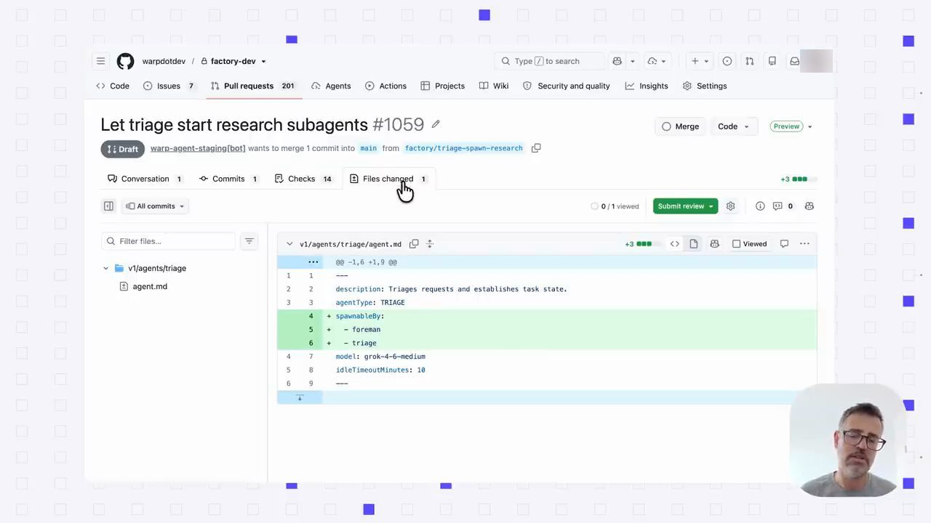Open pull requests icon in top header
The image size is (931, 523).
point(749,61)
